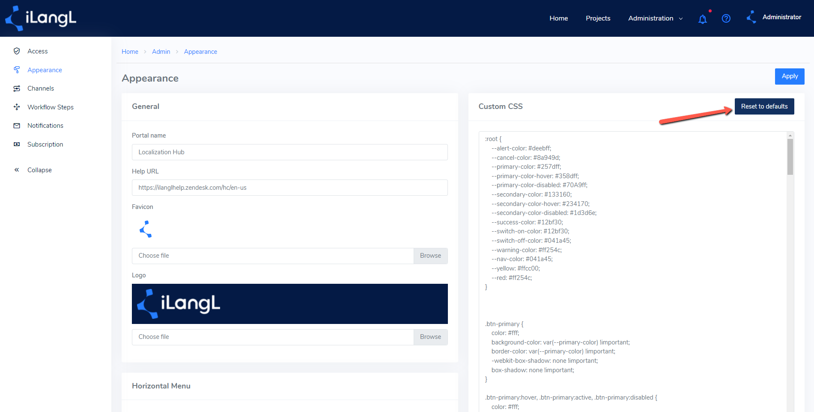Focus the Help URL input field
The height and width of the screenshot is (412, 814).
click(x=290, y=188)
